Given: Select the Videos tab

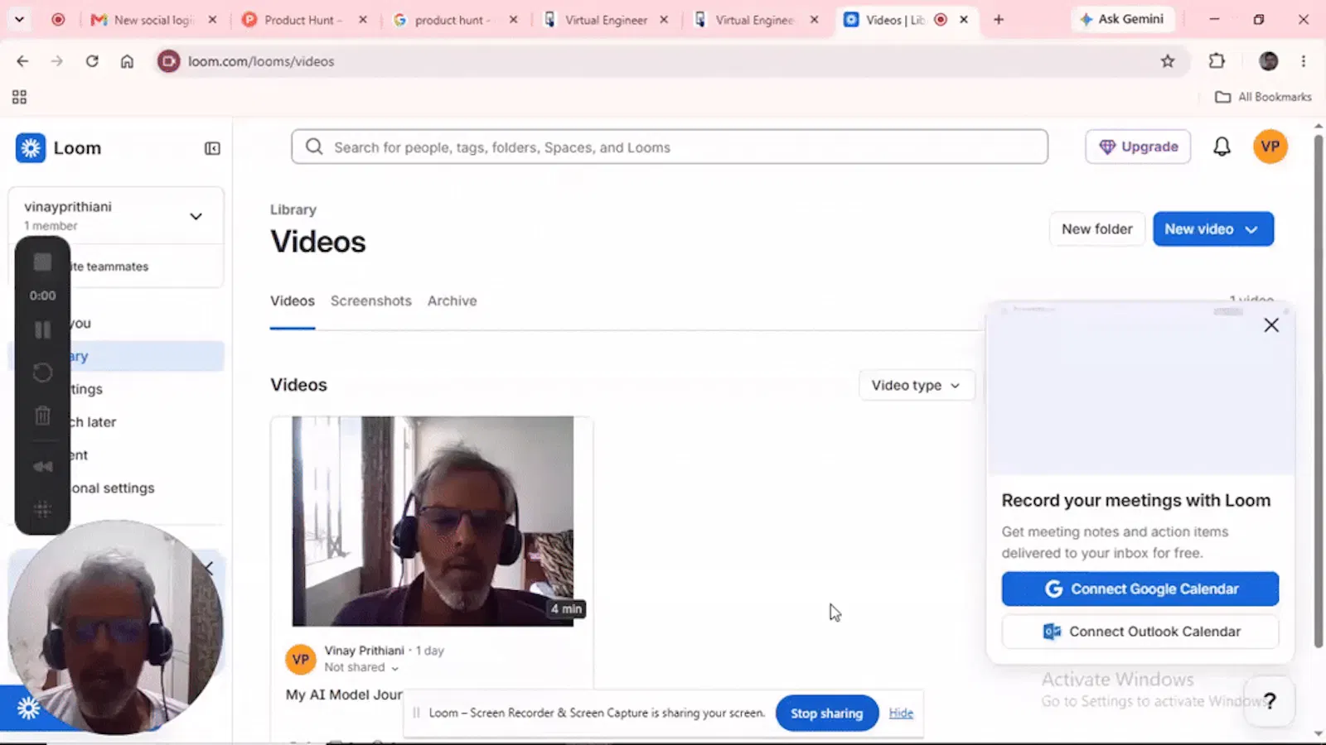Looking at the screenshot, I should coord(293,301).
